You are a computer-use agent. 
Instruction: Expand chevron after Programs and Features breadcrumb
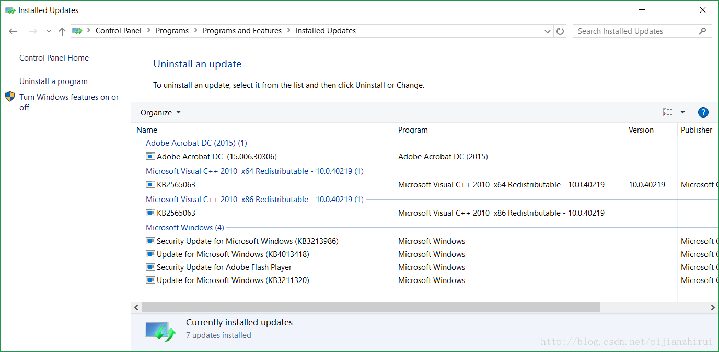pos(289,31)
